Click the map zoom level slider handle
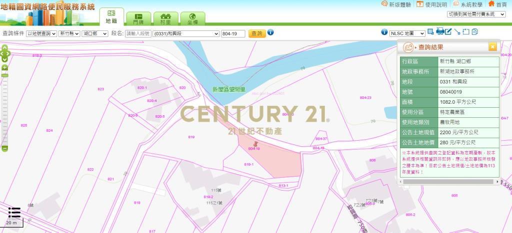Screen dimensions: 512x233 pyautogui.click(x=5, y=75)
